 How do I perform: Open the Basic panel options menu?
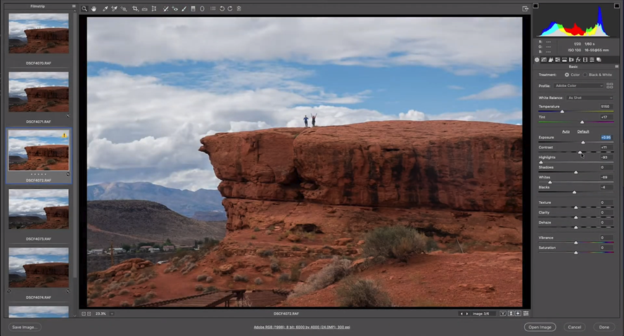point(617,67)
